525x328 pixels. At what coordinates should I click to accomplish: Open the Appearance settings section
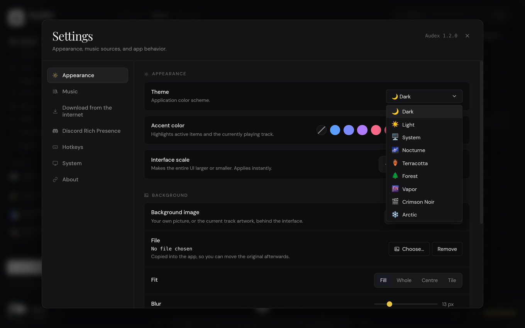(88, 75)
